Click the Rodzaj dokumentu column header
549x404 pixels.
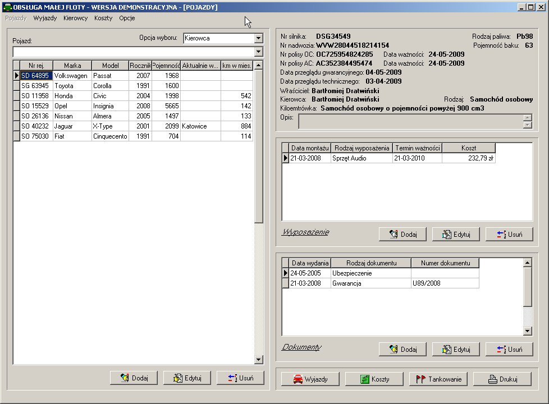(371, 263)
